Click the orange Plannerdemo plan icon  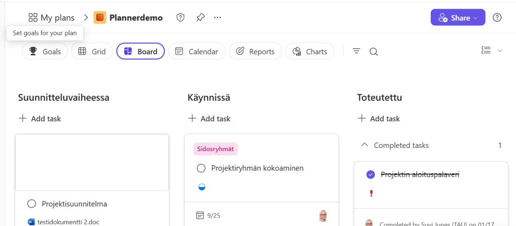pyautogui.click(x=100, y=18)
